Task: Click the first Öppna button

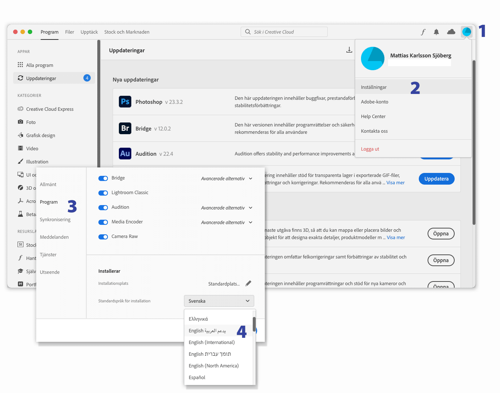Action: (441, 234)
